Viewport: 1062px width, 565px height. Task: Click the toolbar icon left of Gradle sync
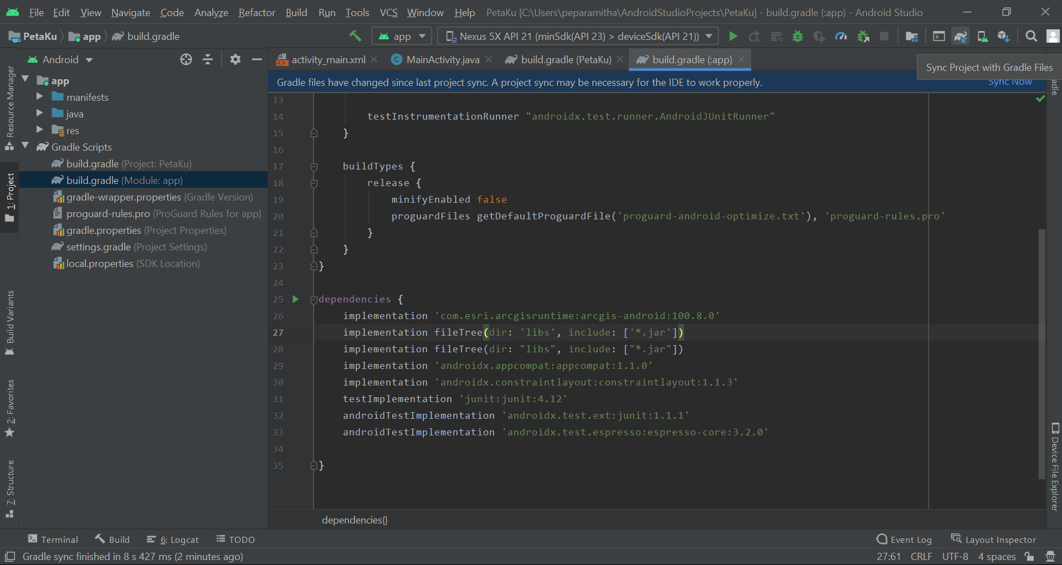[939, 36]
